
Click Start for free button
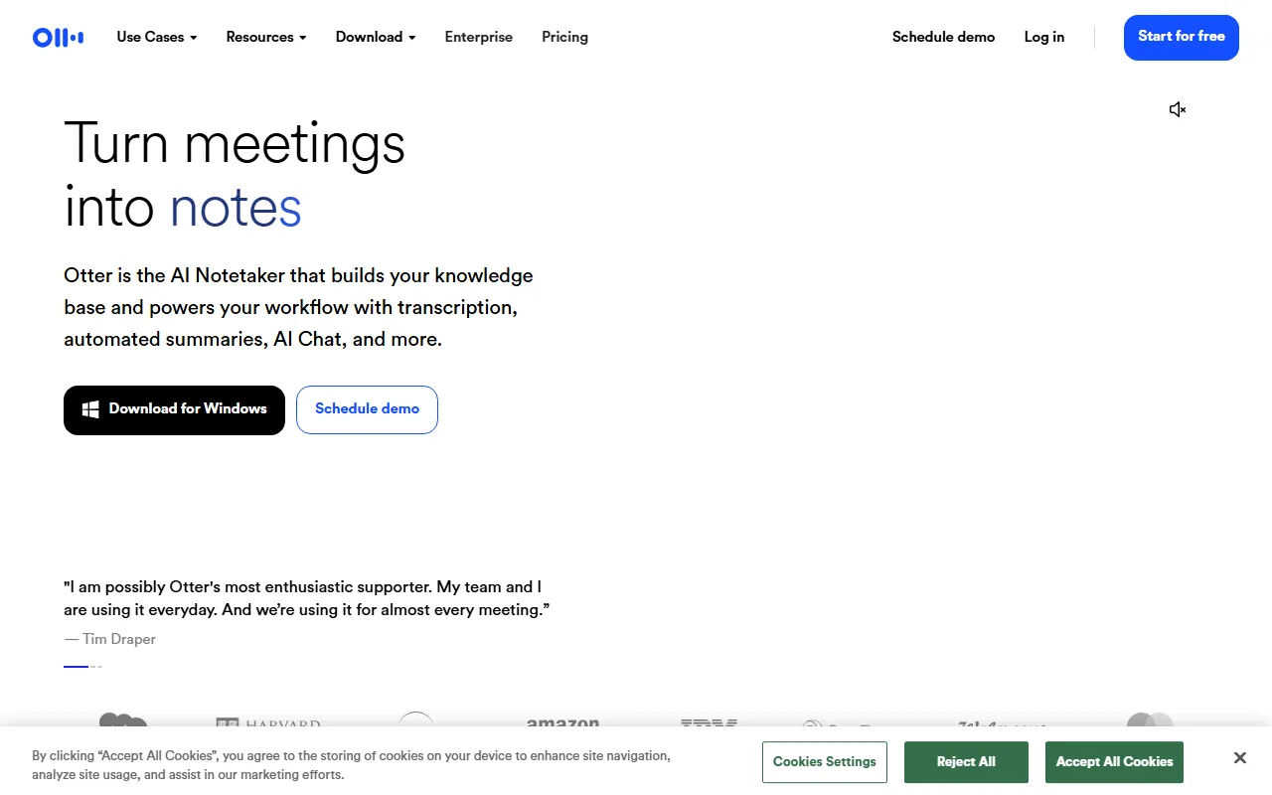[1181, 38]
